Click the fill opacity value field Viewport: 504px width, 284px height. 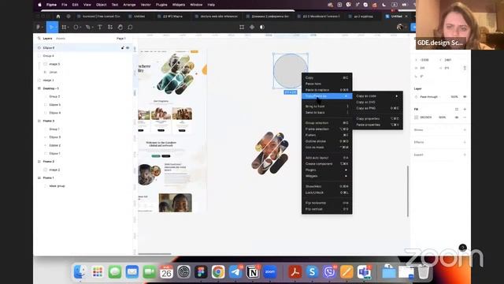point(443,118)
